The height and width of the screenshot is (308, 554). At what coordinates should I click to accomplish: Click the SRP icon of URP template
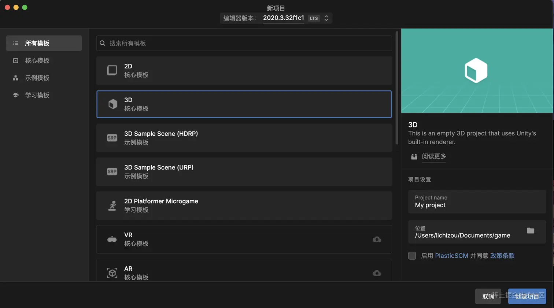pos(112,171)
